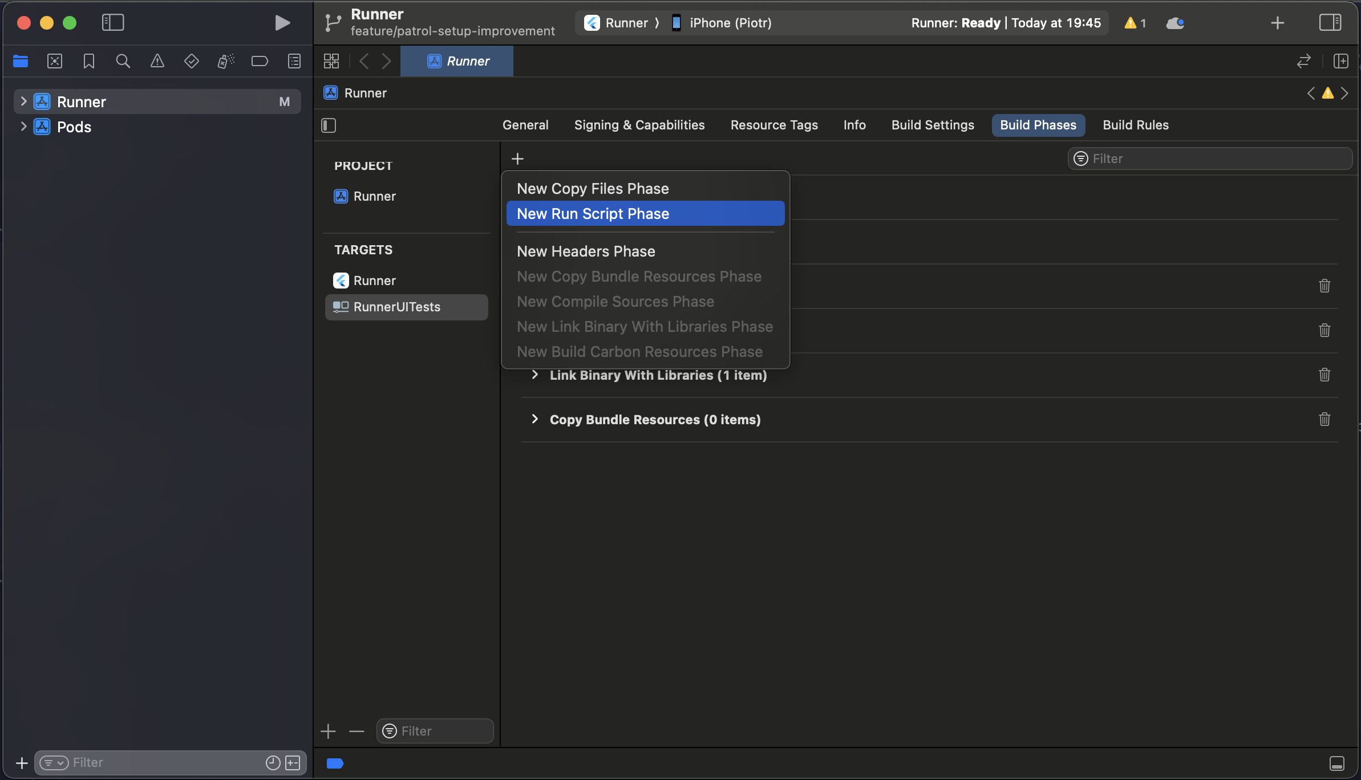The image size is (1361, 780).
Task: Click the Build Settings tab
Action: click(x=932, y=125)
